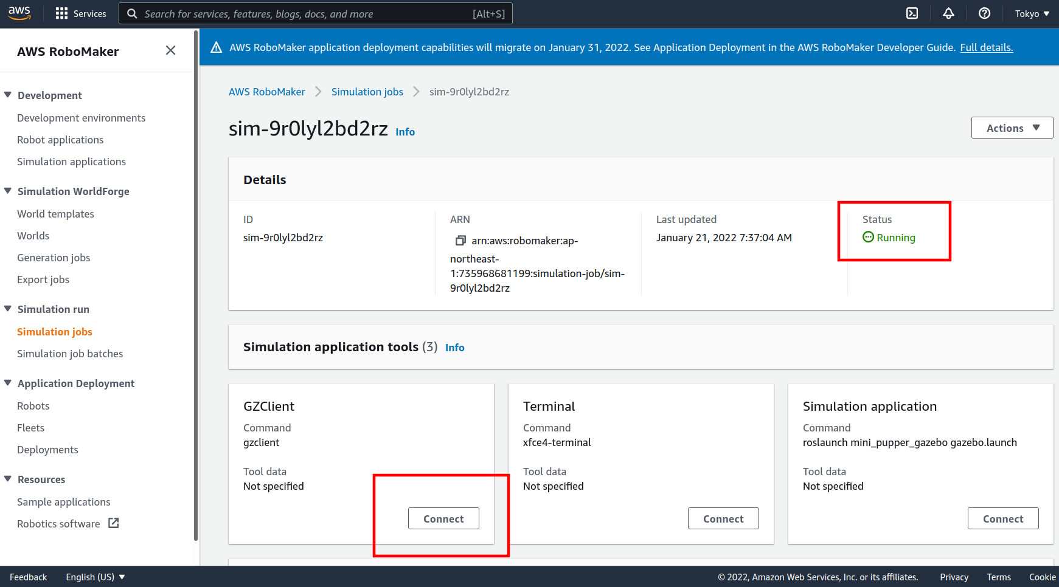
Task: Select Simulation jobs in sidebar
Action: pos(55,332)
